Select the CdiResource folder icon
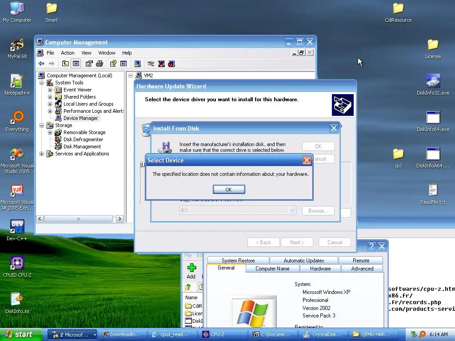Image resolution: width=455 pixels, height=341 pixels. 398,12
